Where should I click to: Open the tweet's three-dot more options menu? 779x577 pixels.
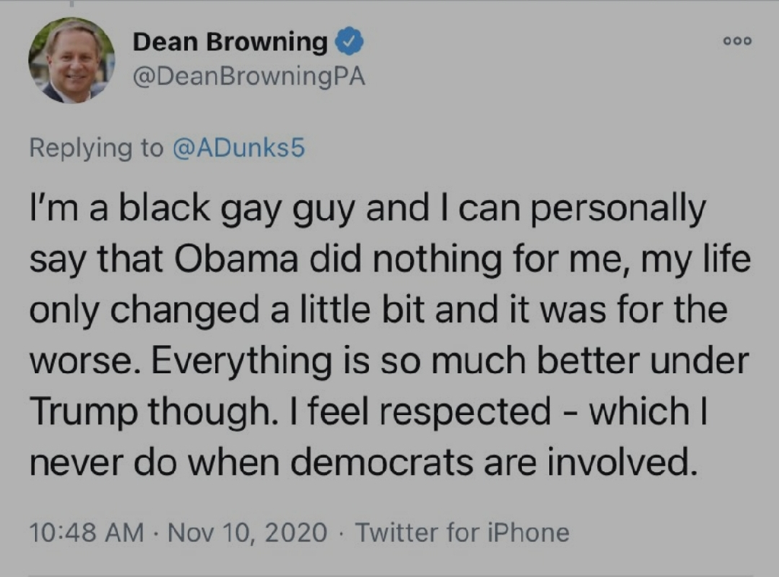(737, 41)
